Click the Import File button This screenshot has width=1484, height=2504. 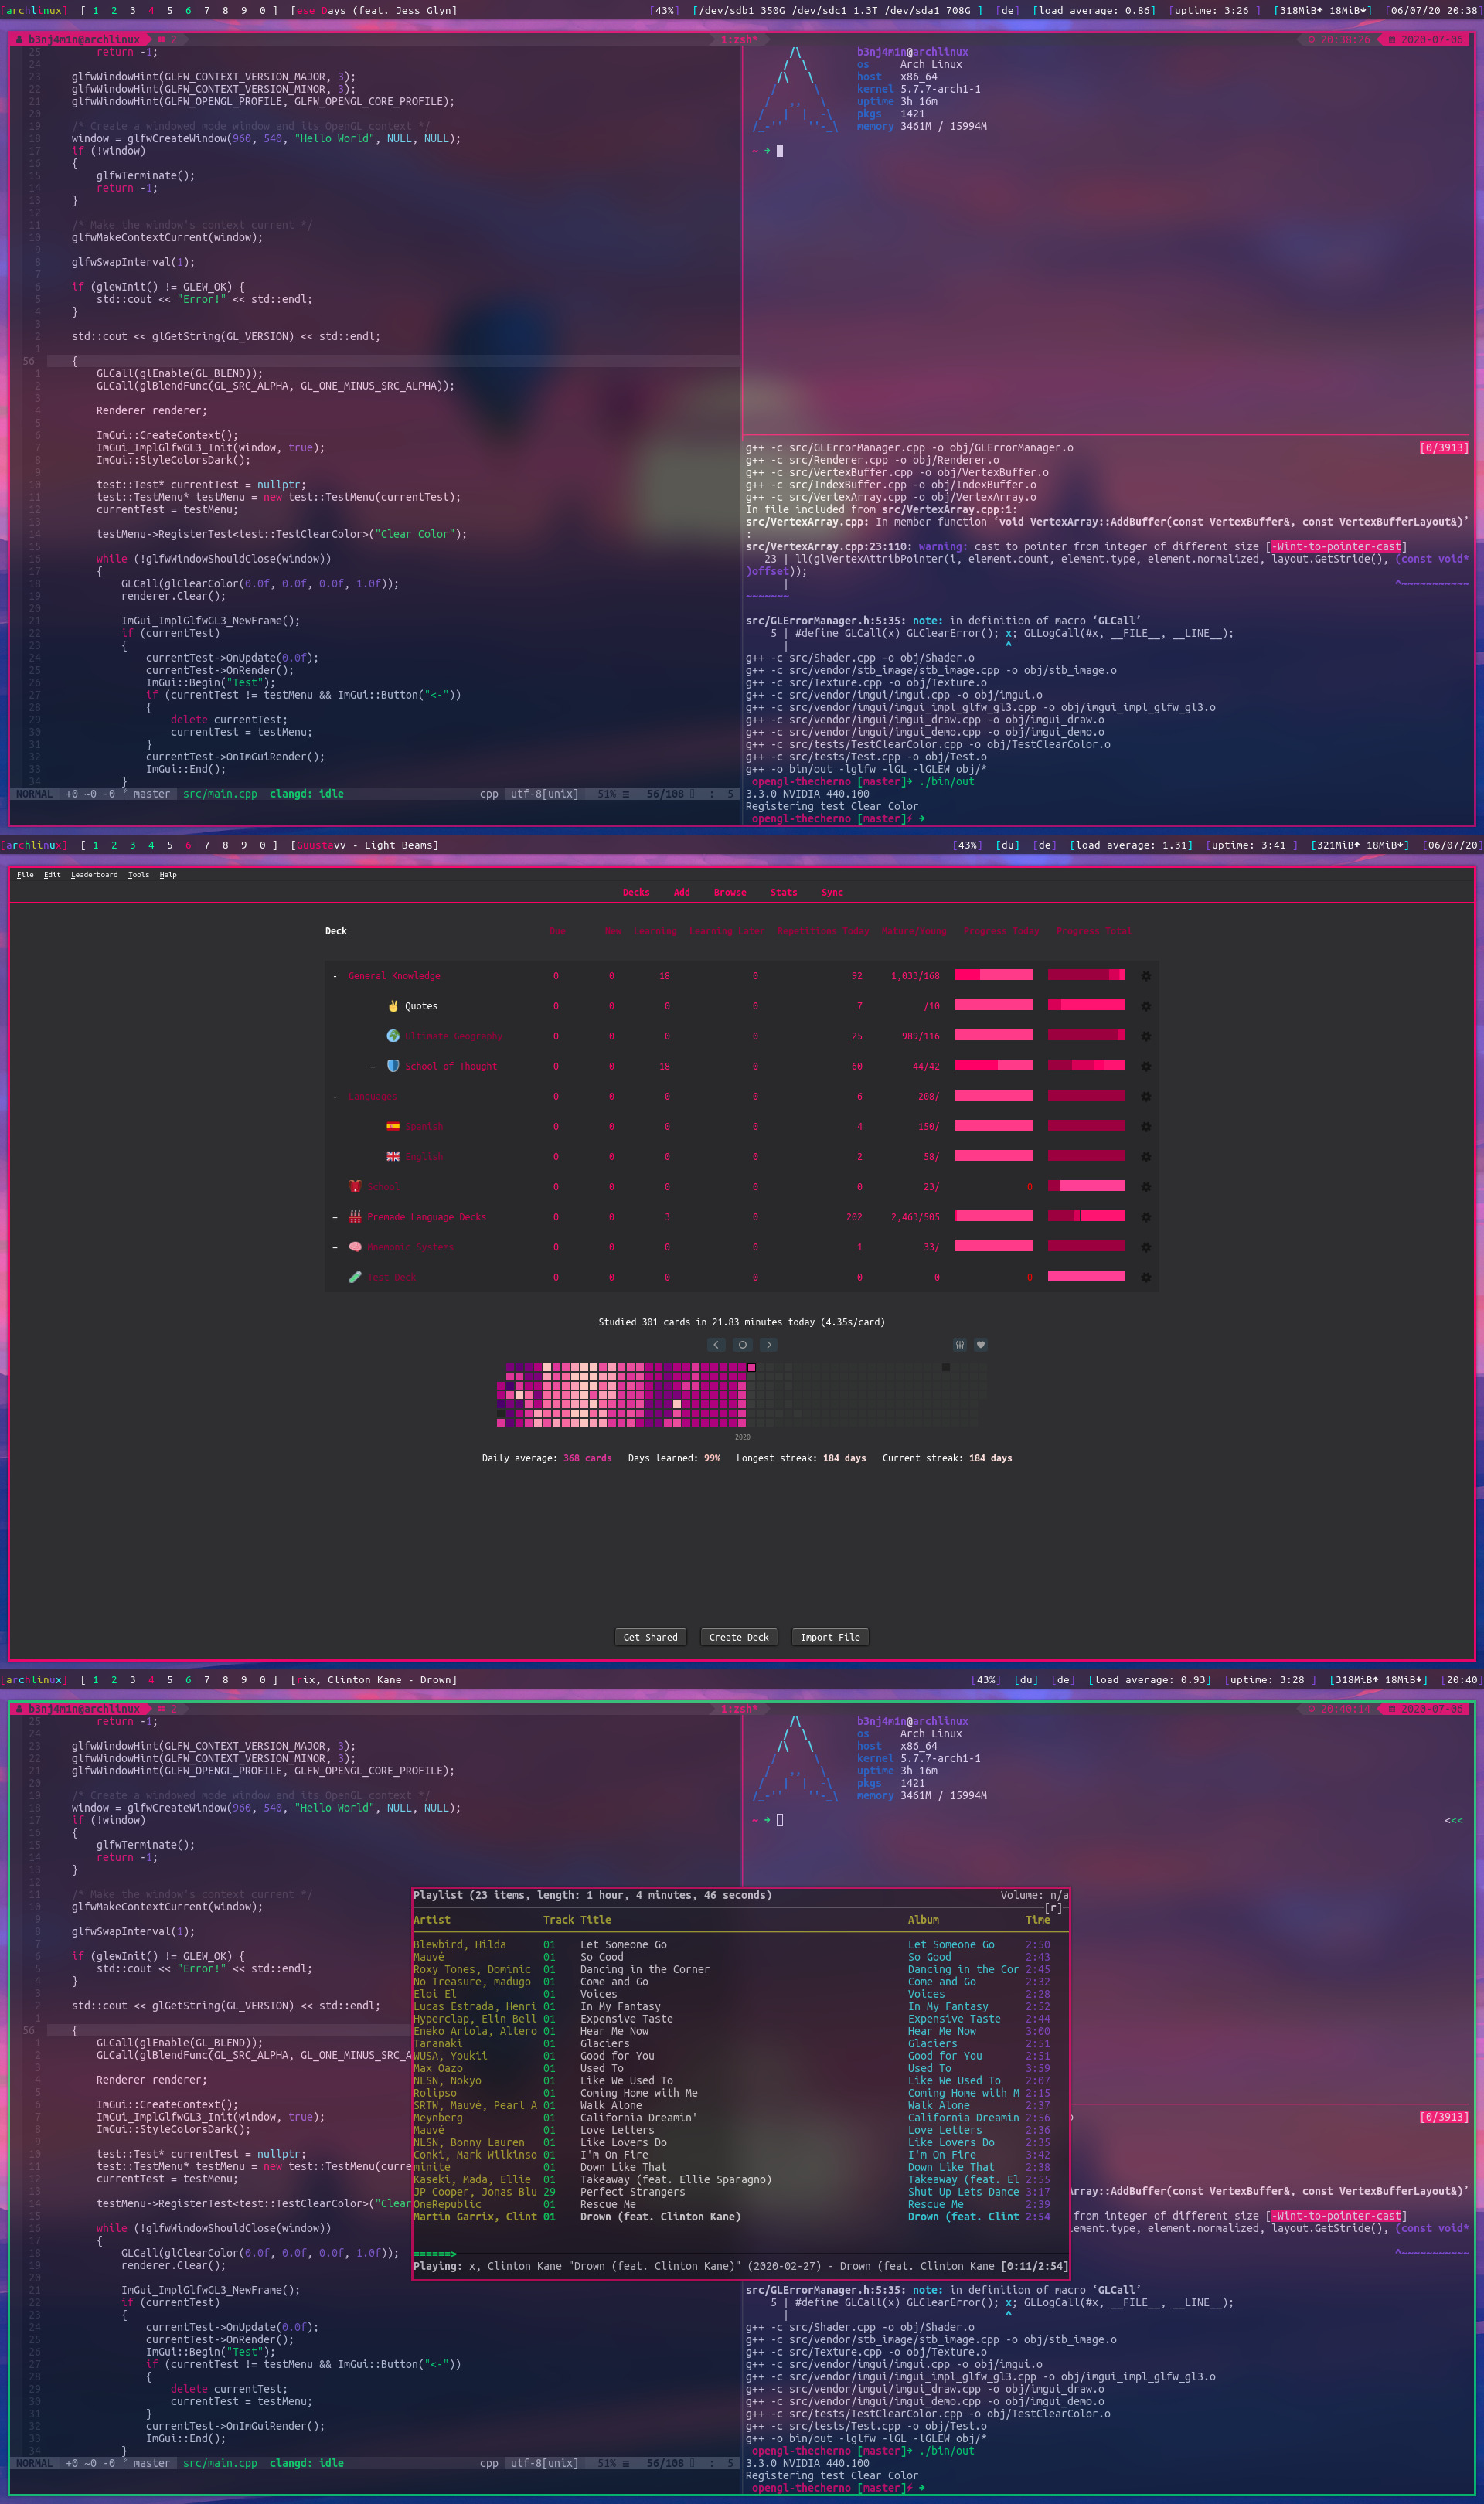[830, 1638]
